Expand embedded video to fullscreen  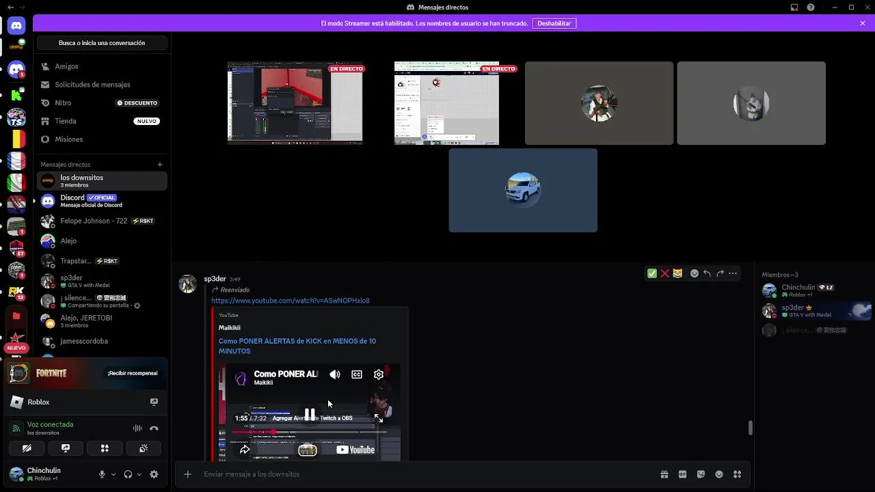[379, 418]
